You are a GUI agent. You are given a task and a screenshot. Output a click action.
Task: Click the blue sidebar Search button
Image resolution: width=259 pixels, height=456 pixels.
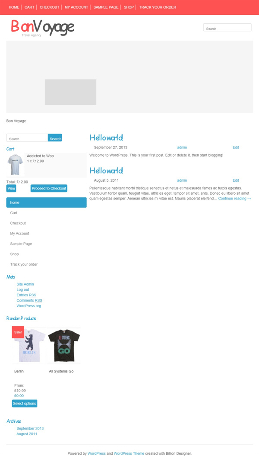click(x=55, y=138)
